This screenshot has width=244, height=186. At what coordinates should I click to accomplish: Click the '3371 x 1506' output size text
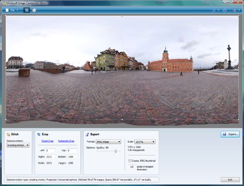(134, 147)
